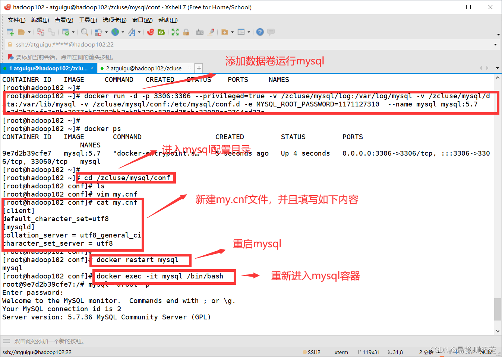Viewport: 502px width, 357px height.
Task: Click the Layout panel icon
Action: (241, 32)
